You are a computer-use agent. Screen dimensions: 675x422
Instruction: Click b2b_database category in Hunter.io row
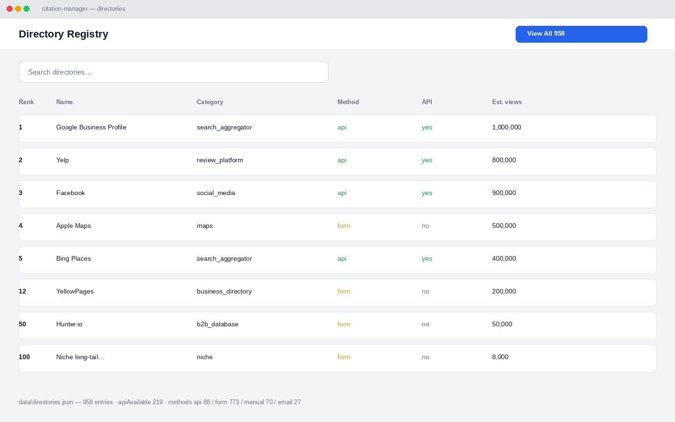[x=217, y=324]
